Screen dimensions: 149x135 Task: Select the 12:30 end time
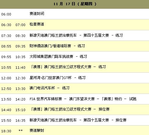click(20, 78)
